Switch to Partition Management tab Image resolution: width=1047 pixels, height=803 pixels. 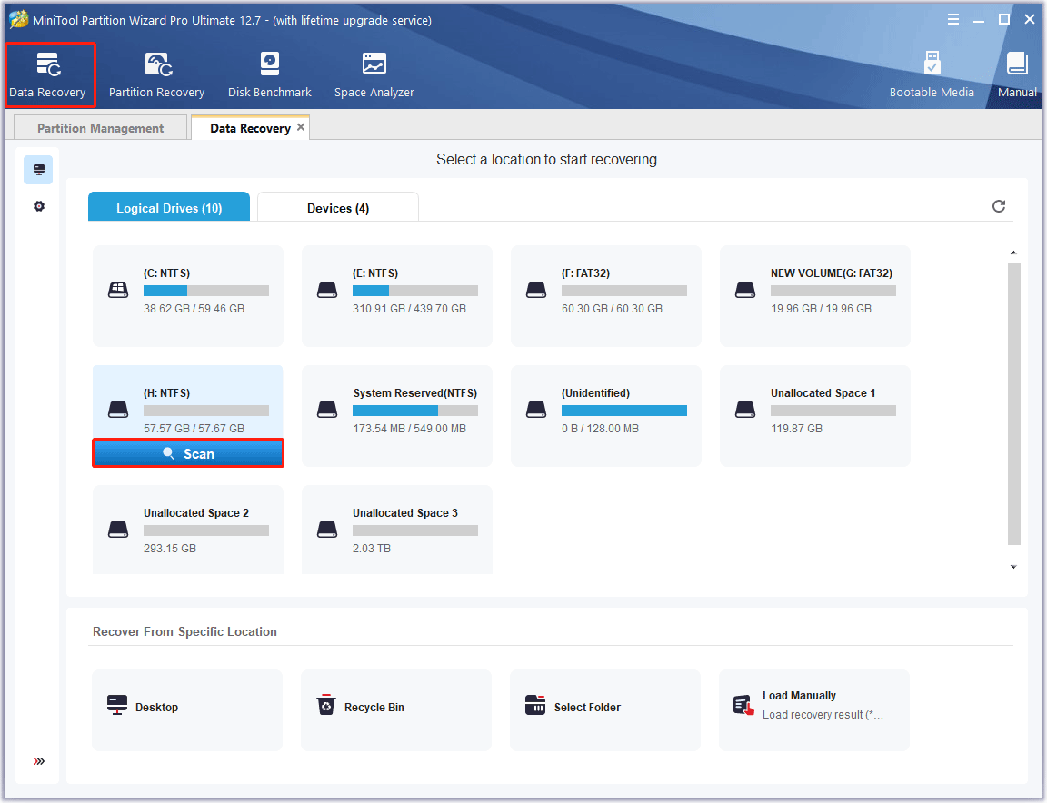point(100,128)
